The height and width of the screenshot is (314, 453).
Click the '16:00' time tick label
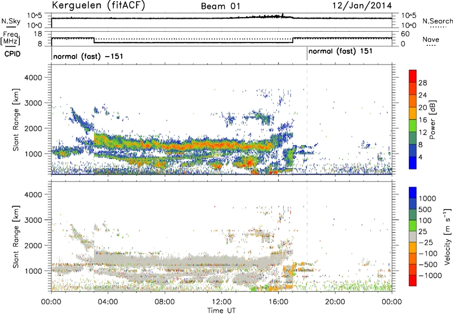click(278, 302)
